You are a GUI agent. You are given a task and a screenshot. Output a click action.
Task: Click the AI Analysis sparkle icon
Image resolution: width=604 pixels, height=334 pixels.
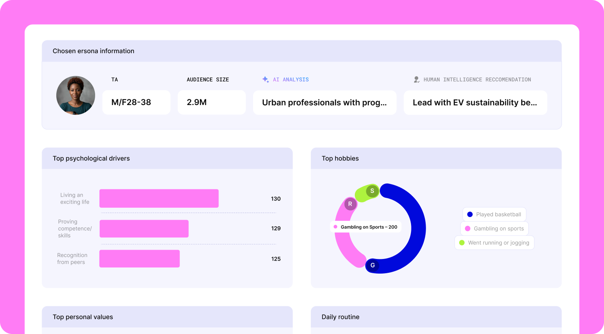tap(265, 79)
